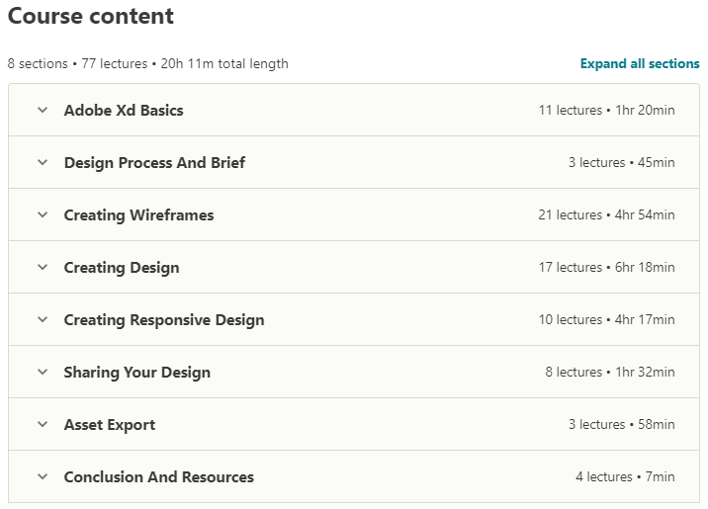This screenshot has width=708, height=509.
Task: Open the Creating Responsive Design title
Action: coord(164,320)
